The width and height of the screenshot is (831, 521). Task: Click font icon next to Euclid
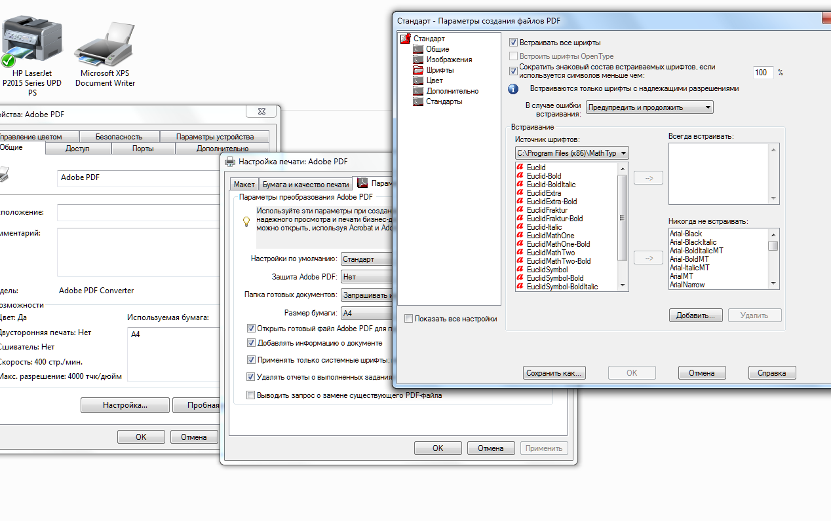[x=520, y=168]
